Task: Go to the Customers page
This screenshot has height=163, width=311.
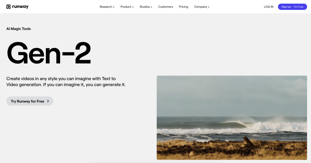Action: point(166,7)
